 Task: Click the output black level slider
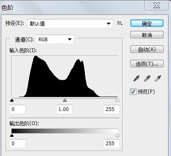[x=12, y=135]
